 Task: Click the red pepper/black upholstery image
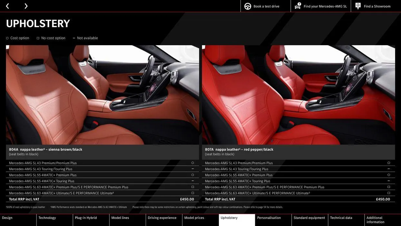click(x=298, y=95)
